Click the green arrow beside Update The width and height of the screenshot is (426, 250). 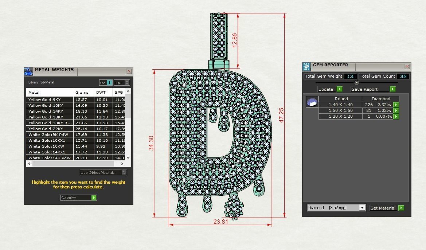click(x=339, y=89)
